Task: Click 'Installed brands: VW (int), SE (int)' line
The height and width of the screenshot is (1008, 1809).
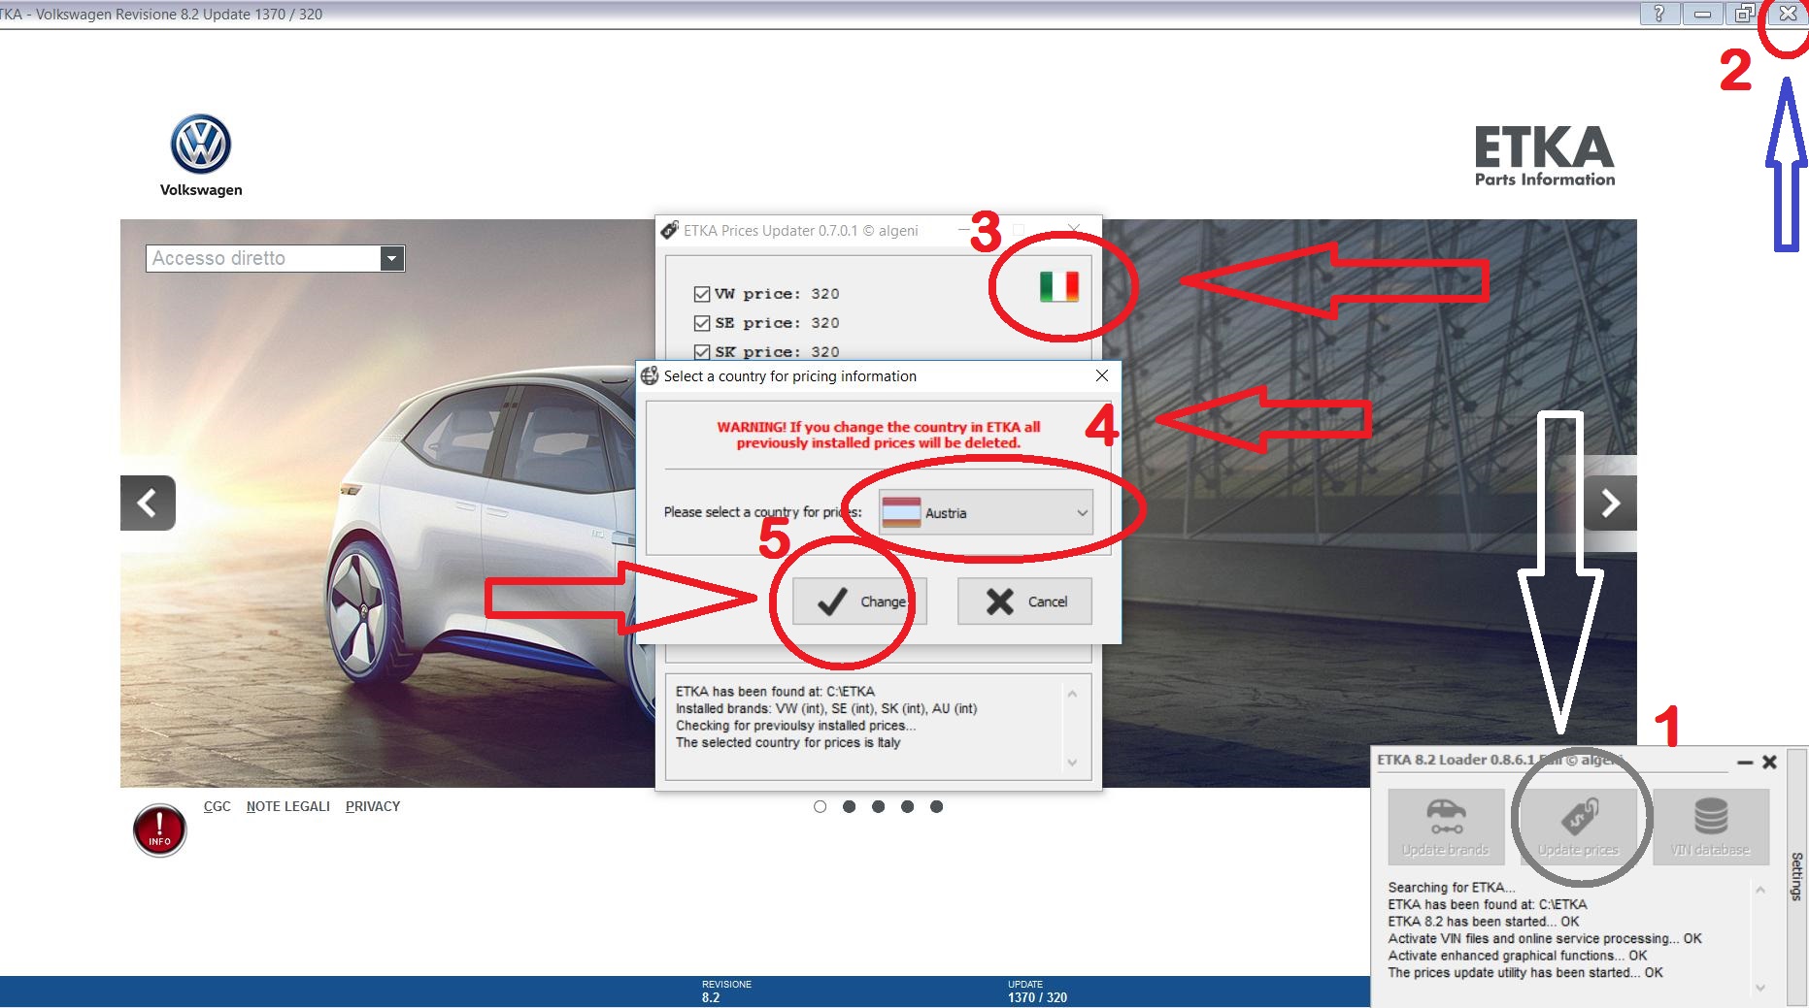Action: [x=826, y=709]
